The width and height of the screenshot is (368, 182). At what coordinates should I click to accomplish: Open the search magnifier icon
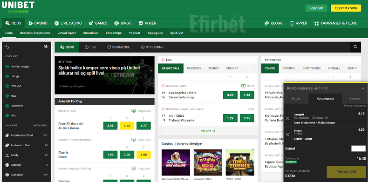tap(356, 47)
